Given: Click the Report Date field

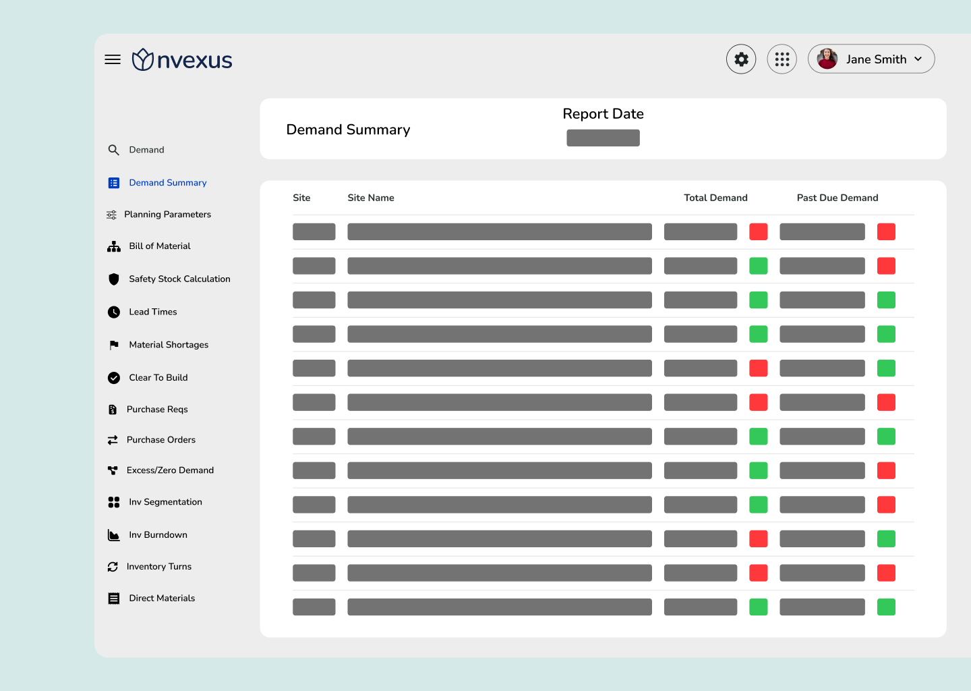Looking at the screenshot, I should (x=604, y=138).
